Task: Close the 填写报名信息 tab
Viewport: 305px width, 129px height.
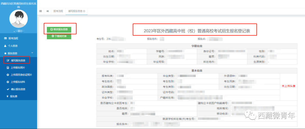Action: (84, 11)
